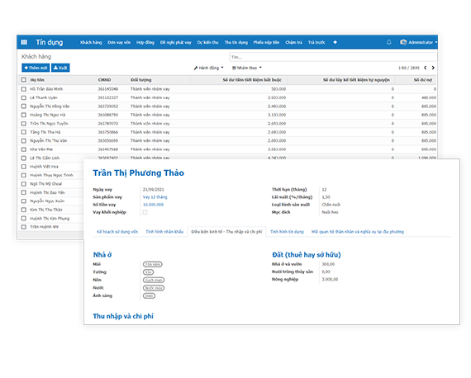Tick checkbox for Nguyễn Thị Hồng Vân
471x378 pixels.
24,106
